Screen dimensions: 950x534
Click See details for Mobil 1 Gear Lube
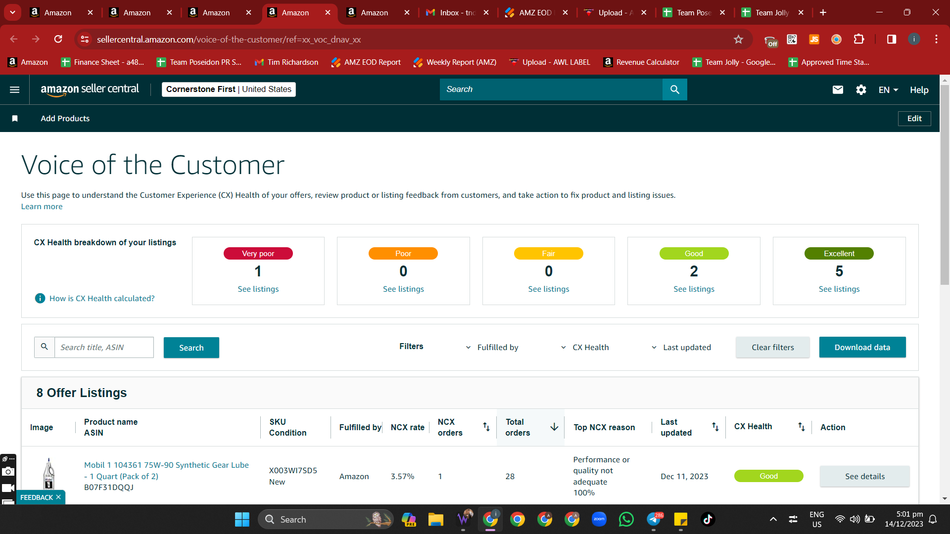tap(865, 476)
